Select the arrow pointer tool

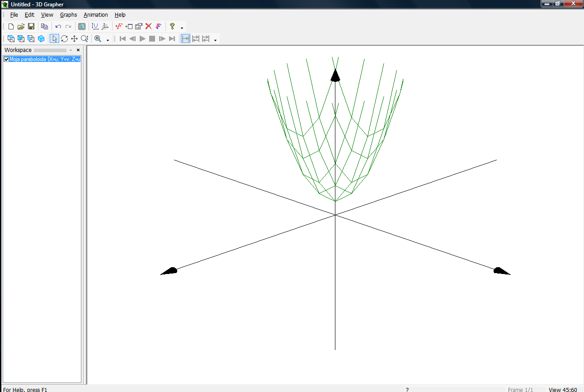[x=54, y=39]
